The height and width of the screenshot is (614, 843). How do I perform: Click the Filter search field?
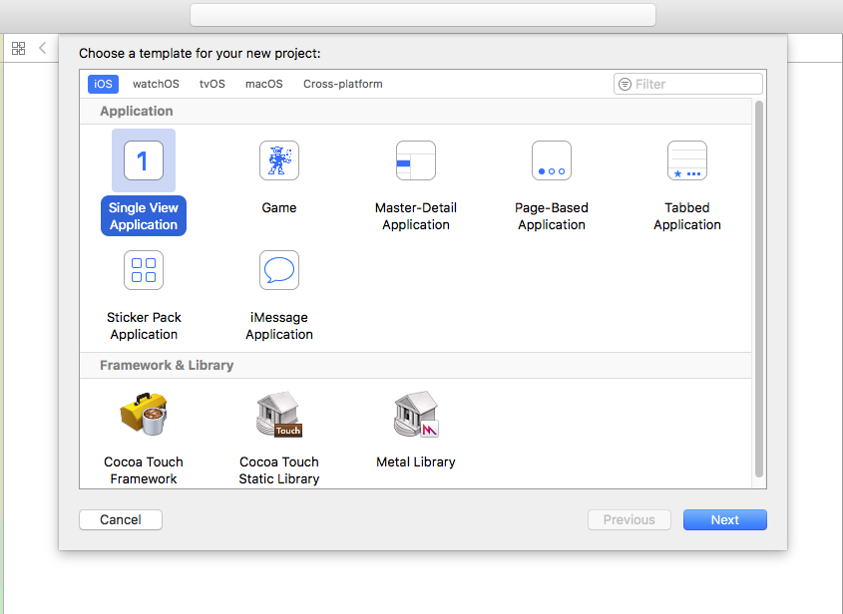coord(688,84)
